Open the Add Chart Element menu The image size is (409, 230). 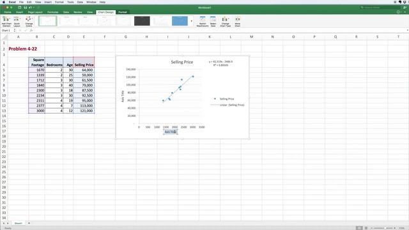pos(6,21)
